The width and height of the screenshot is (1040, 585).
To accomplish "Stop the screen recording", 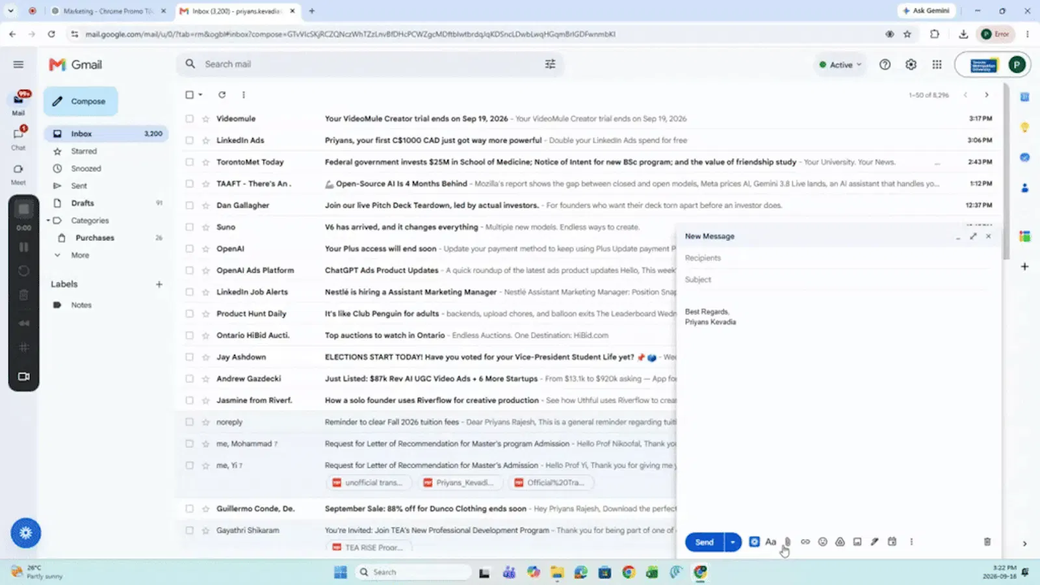I will point(24,209).
